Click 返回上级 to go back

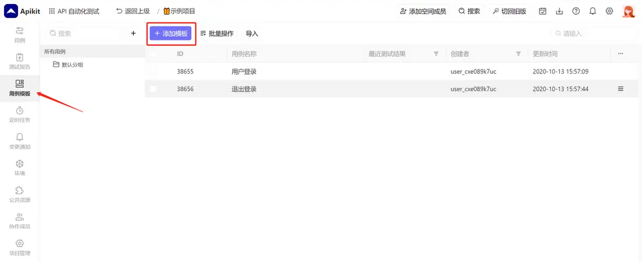pyautogui.click(x=133, y=12)
